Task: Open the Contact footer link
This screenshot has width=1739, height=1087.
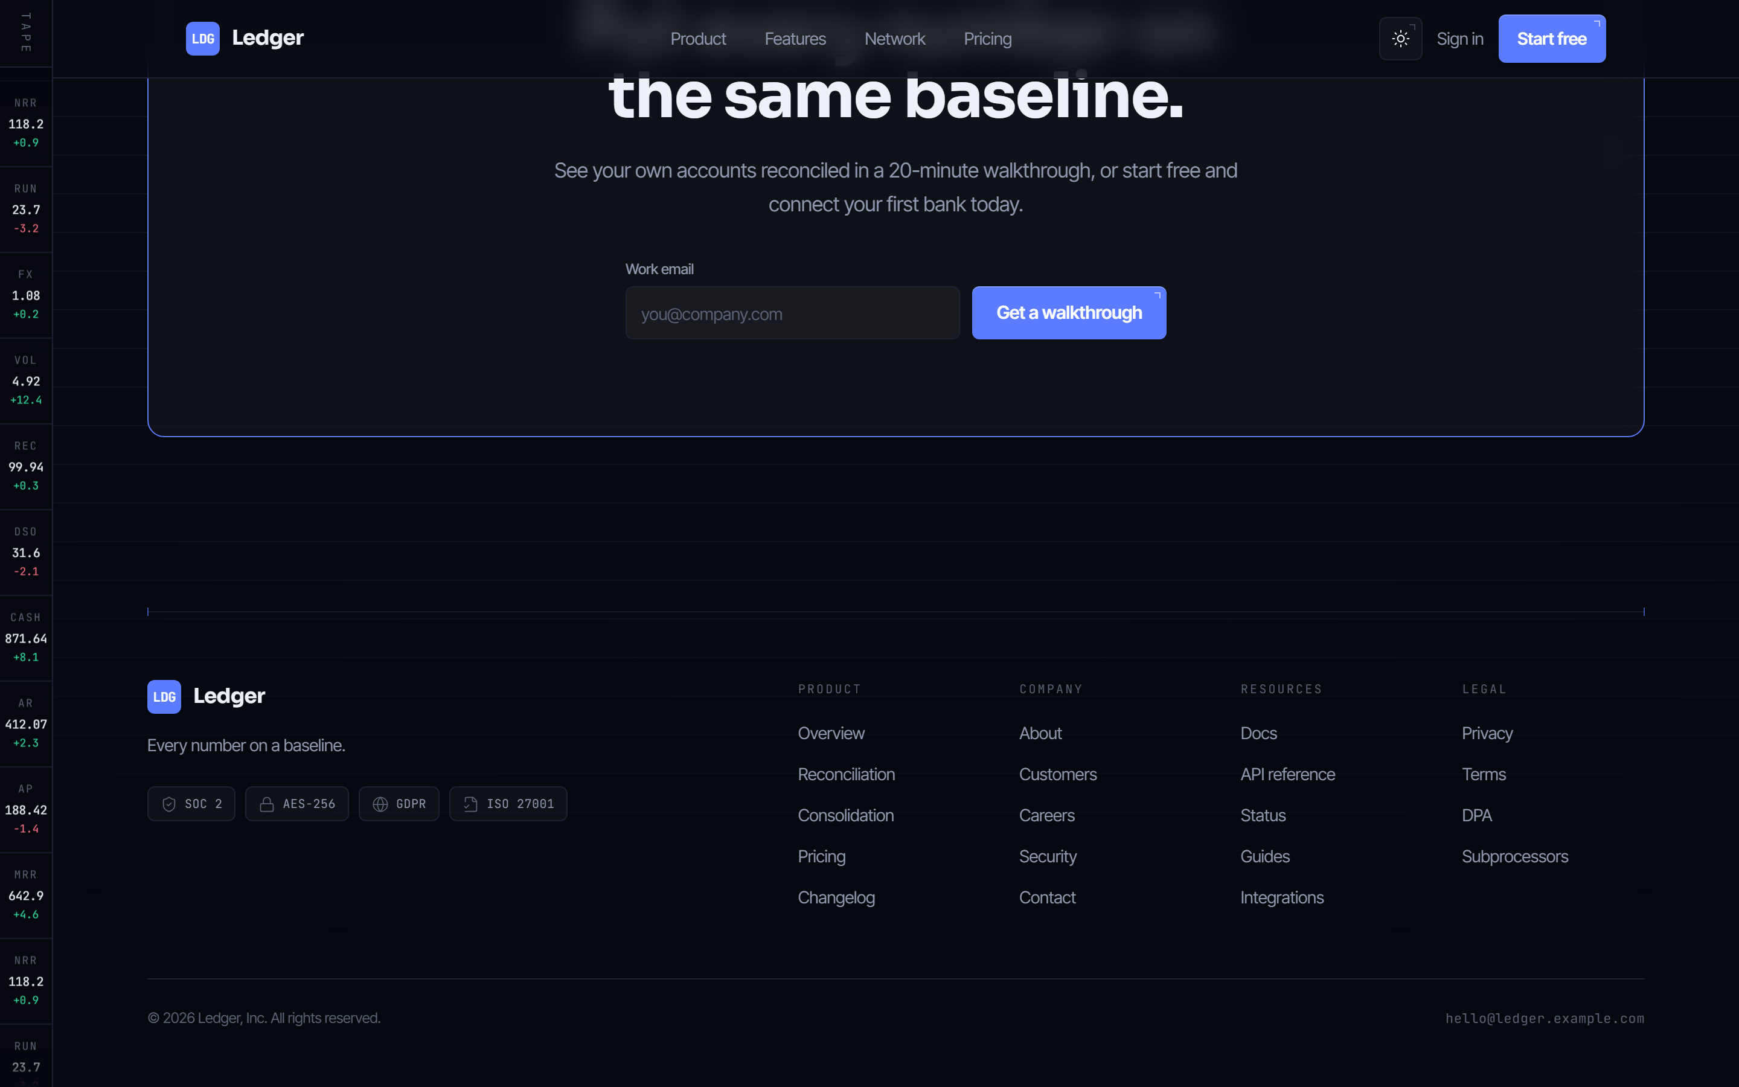Action: tap(1047, 897)
